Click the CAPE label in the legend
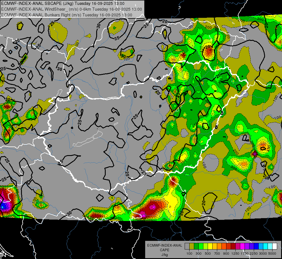Screen dimensions: 282x259 coord(164,250)
